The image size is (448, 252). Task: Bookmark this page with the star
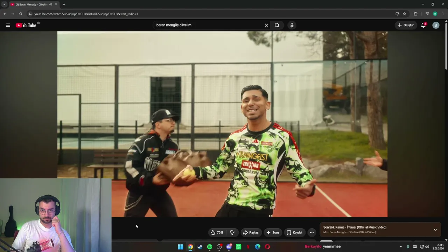pos(405,14)
